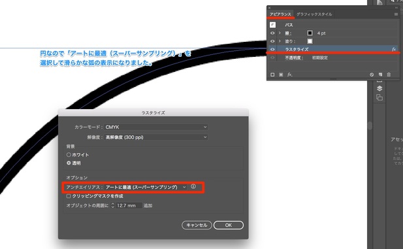Open the add new effect fx menu
Image resolution: width=403 pixels, height=249 pixels.
point(289,75)
